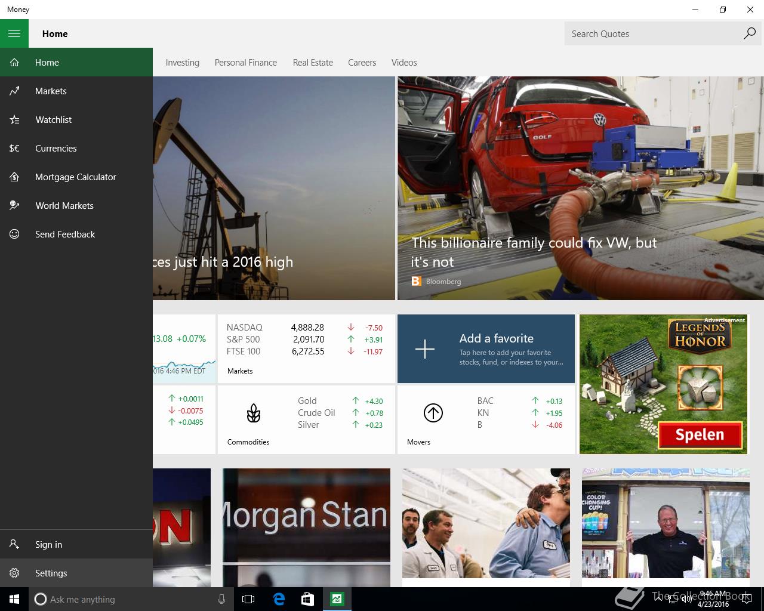Select Markets in the sidebar
This screenshot has height=611, width=764.
(x=76, y=91)
